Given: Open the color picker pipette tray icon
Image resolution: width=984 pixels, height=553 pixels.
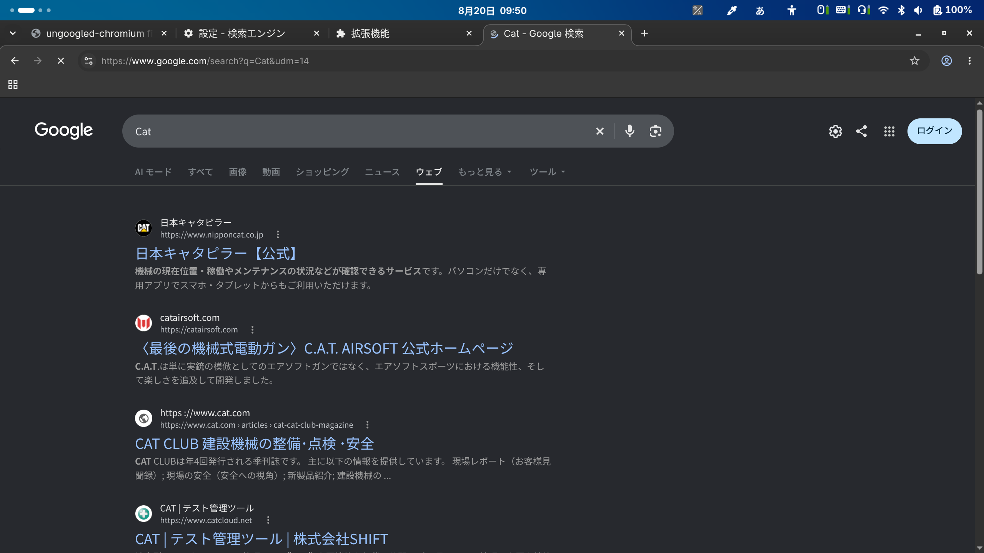Looking at the screenshot, I should coord(731,10).
